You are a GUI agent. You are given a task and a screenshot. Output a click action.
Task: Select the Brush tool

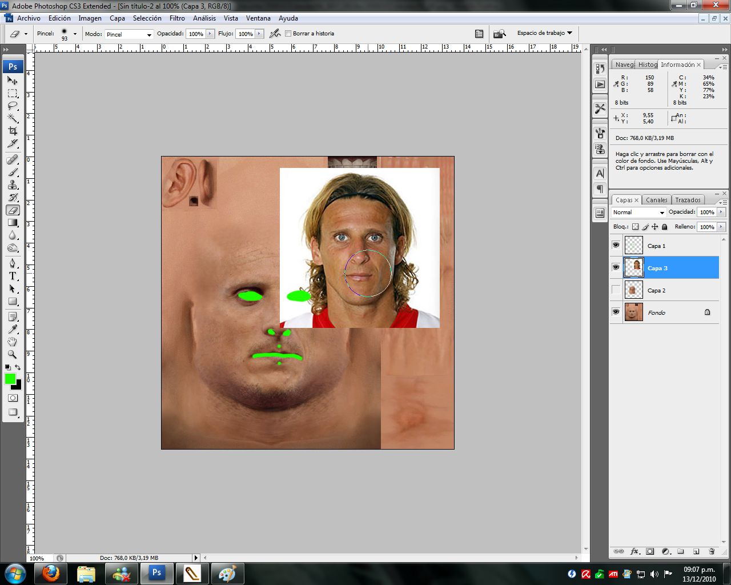pyautogui.click(x=13, y=172)
